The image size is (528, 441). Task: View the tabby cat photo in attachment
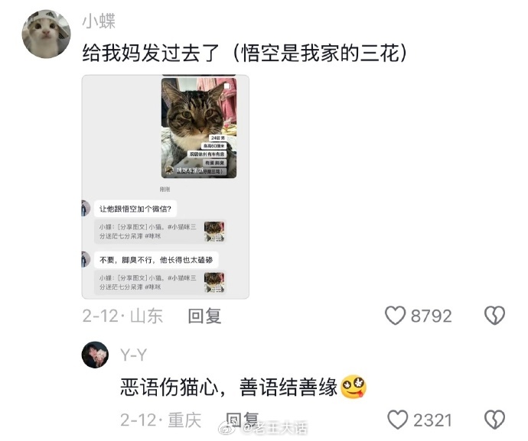[199, 128]
